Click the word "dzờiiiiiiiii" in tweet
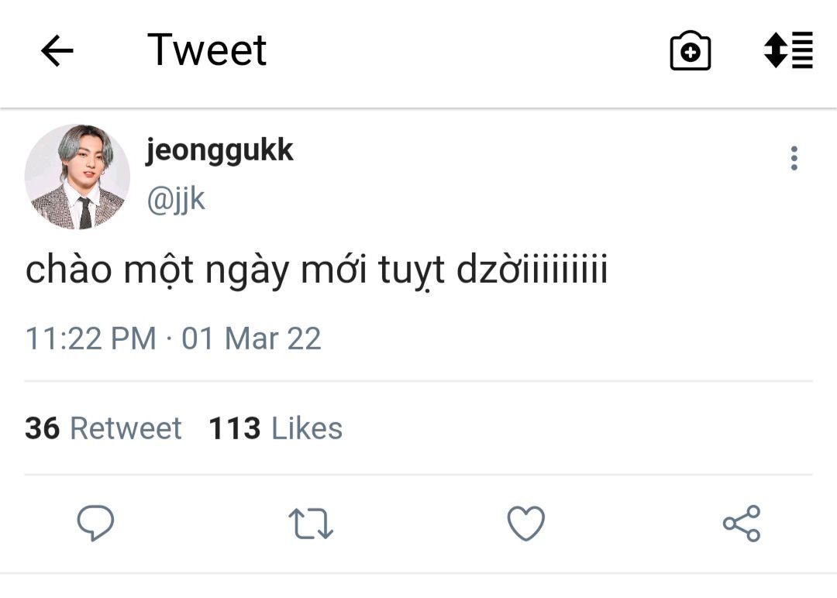The height and width of the screenshot is (598, 837). [x=532, y=271]
